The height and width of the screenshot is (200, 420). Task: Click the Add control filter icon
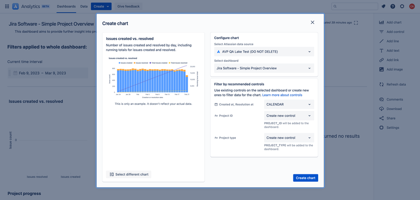(x=382, y=32)
